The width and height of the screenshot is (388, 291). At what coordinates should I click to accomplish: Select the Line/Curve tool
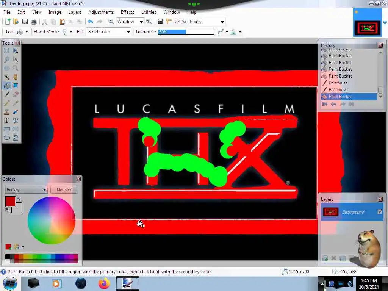(x=16, y=120)
